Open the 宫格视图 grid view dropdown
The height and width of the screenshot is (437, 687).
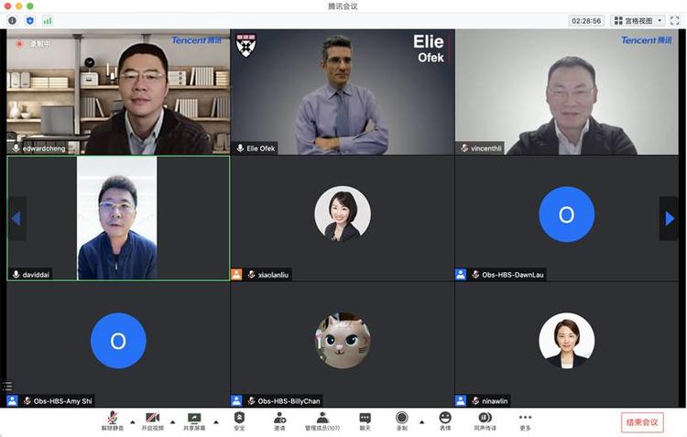coord(638,20)
